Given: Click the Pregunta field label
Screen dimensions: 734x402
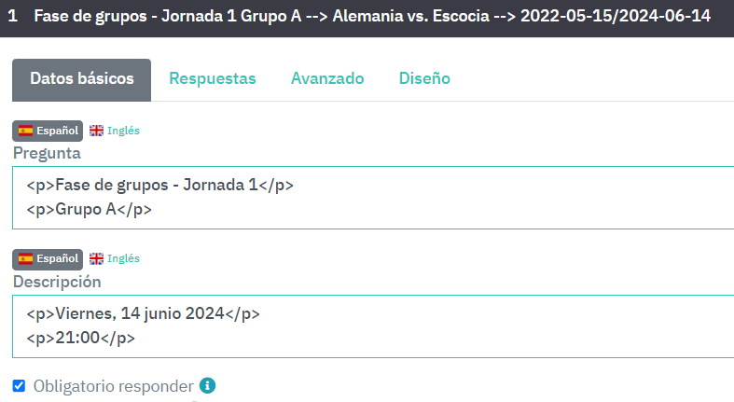Looking at the screenshot, I should 47,153.
